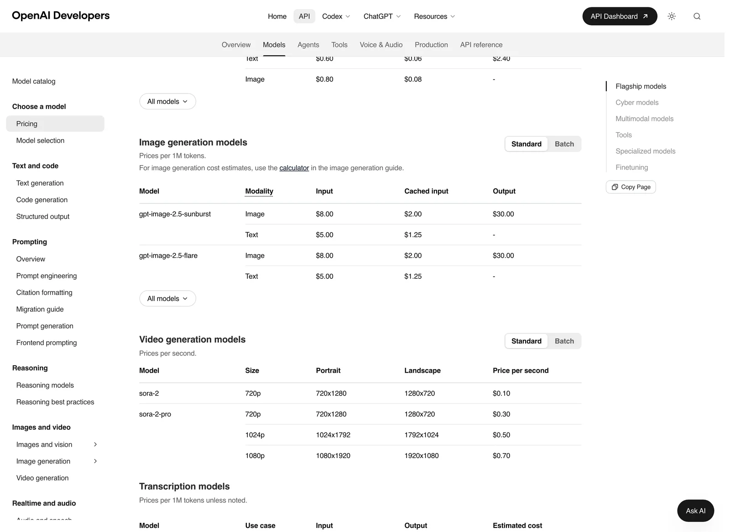Open Text generation in the sidebar
This screenshot has width=730, height=532.
pyautogui.click(x=40, y=183)
